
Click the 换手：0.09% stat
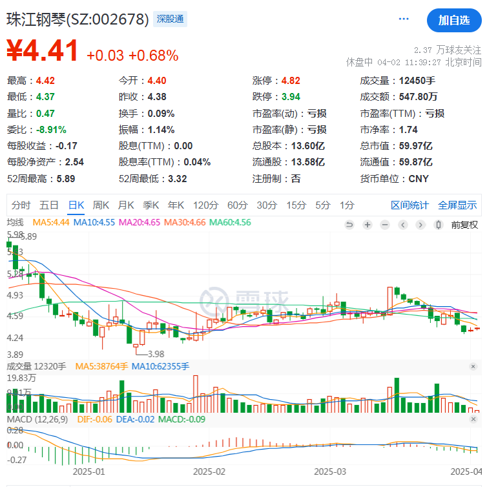coord(147,114)
